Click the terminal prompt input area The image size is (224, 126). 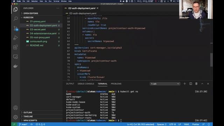click(121, 120)
